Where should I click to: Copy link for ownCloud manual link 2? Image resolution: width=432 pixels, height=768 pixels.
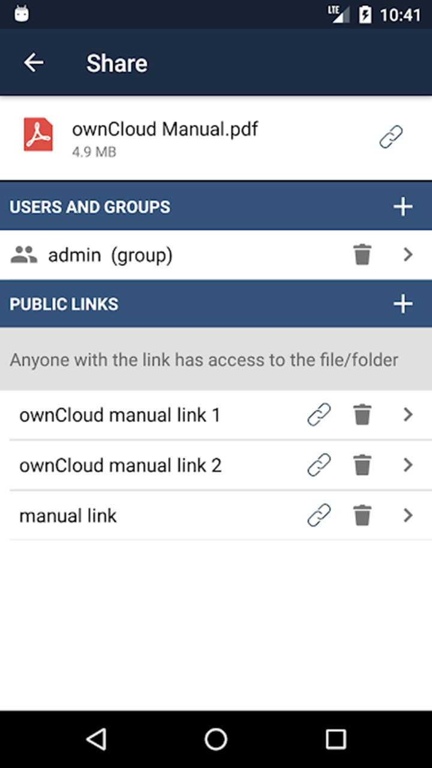(x=319, y=465)
